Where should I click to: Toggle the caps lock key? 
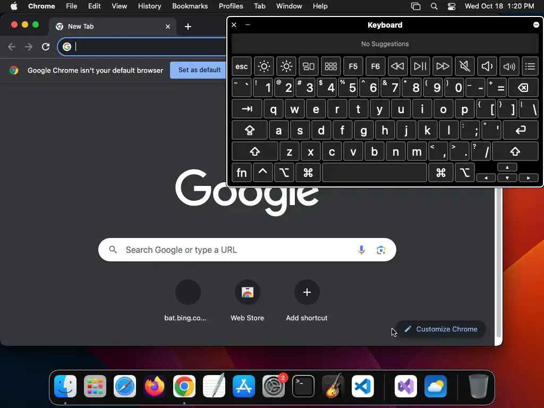(250, 130)
